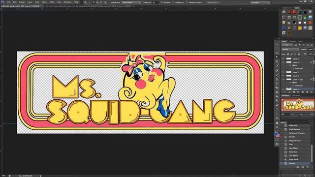Select the Rectangular Marquee tool in toolbox
The height and width of the screenshot is (177, 315).
[x=277, y=49]
